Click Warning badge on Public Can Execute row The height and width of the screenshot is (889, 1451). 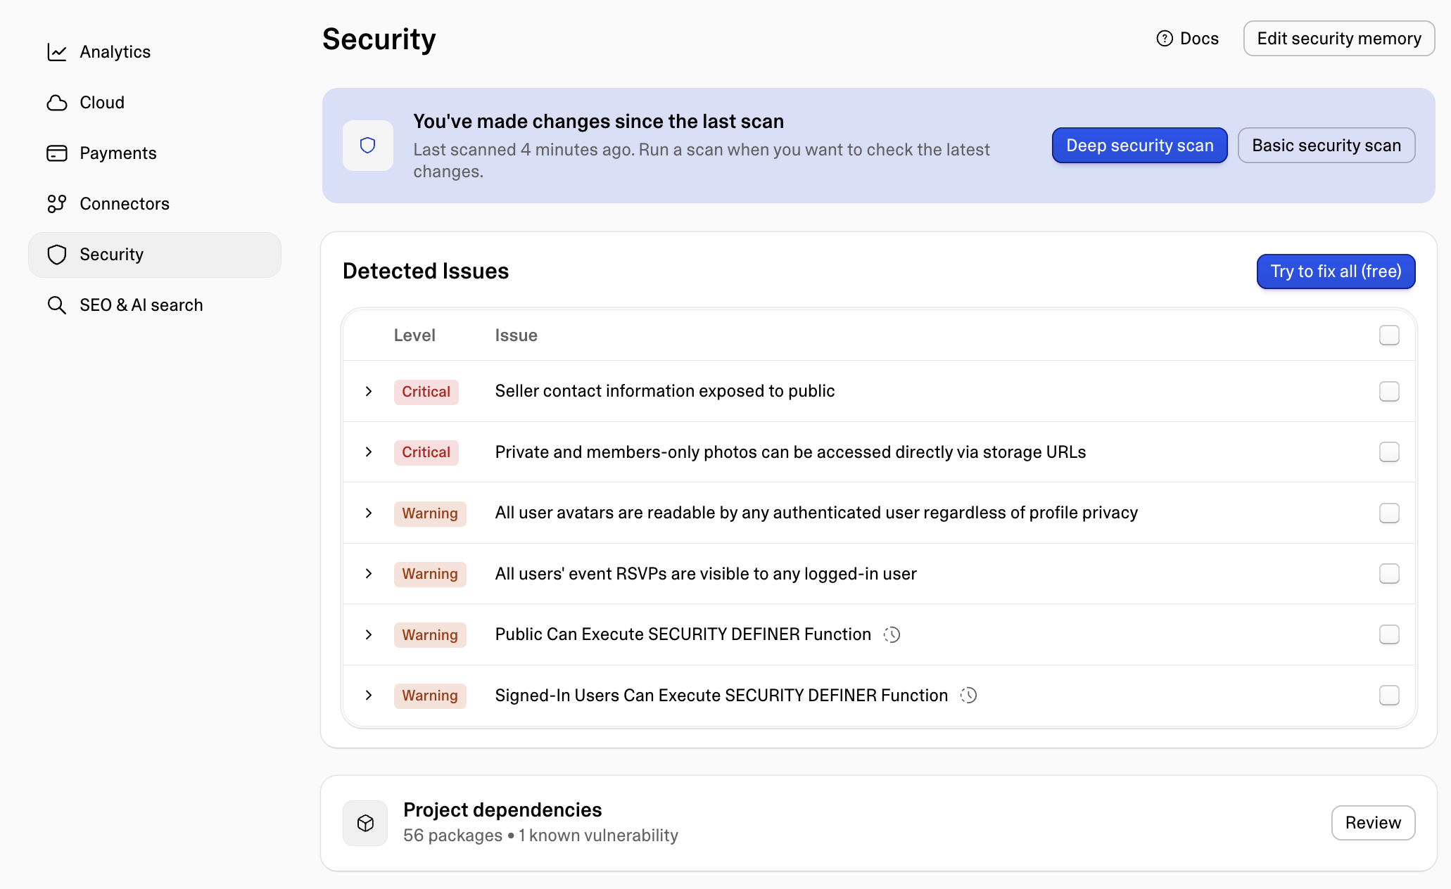click(x=430, y=635)
